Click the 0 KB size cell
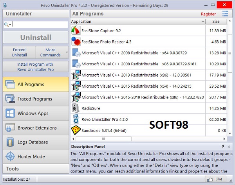 (x=216, y=131)
